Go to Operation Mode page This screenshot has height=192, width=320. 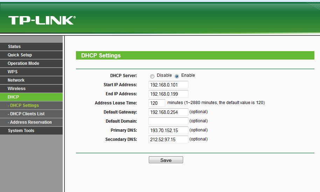pos(23,63)
